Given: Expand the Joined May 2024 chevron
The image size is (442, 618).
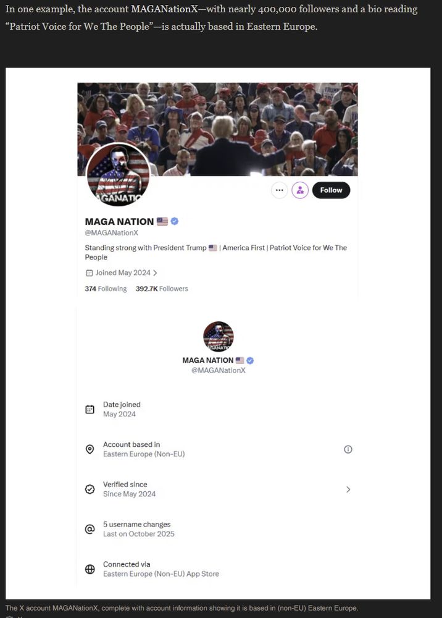Looking at the screenshot, I should pos(155,273).
